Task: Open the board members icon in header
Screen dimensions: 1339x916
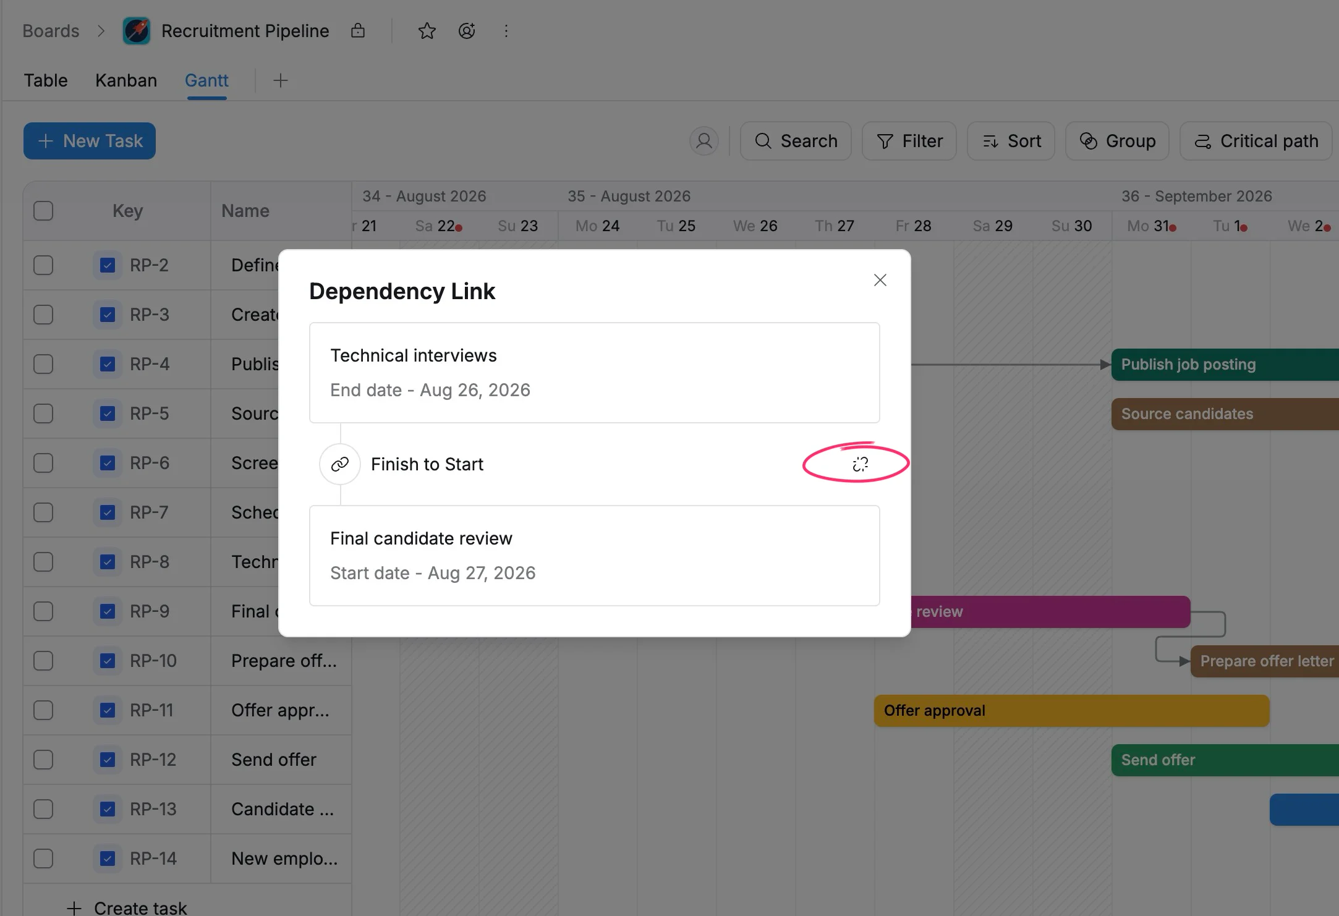Action: (467, 31)
